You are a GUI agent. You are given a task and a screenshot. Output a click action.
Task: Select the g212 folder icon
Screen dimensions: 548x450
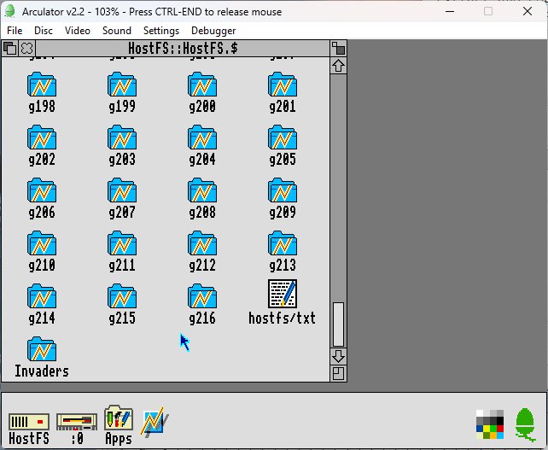(x=202, y=243)
